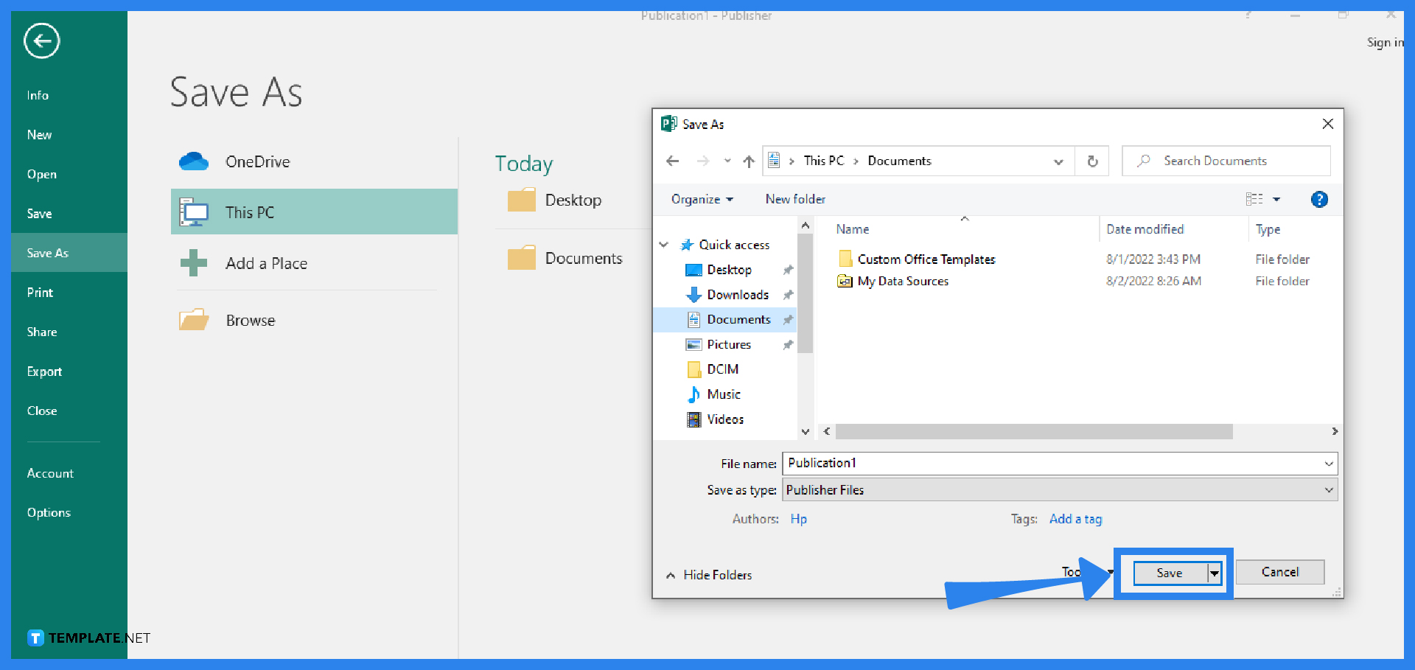Choose Print from the backstage menu

click(x=40, y=293)
